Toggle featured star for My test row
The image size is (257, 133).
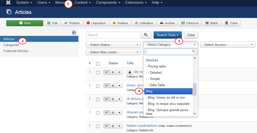coord(113,72)
